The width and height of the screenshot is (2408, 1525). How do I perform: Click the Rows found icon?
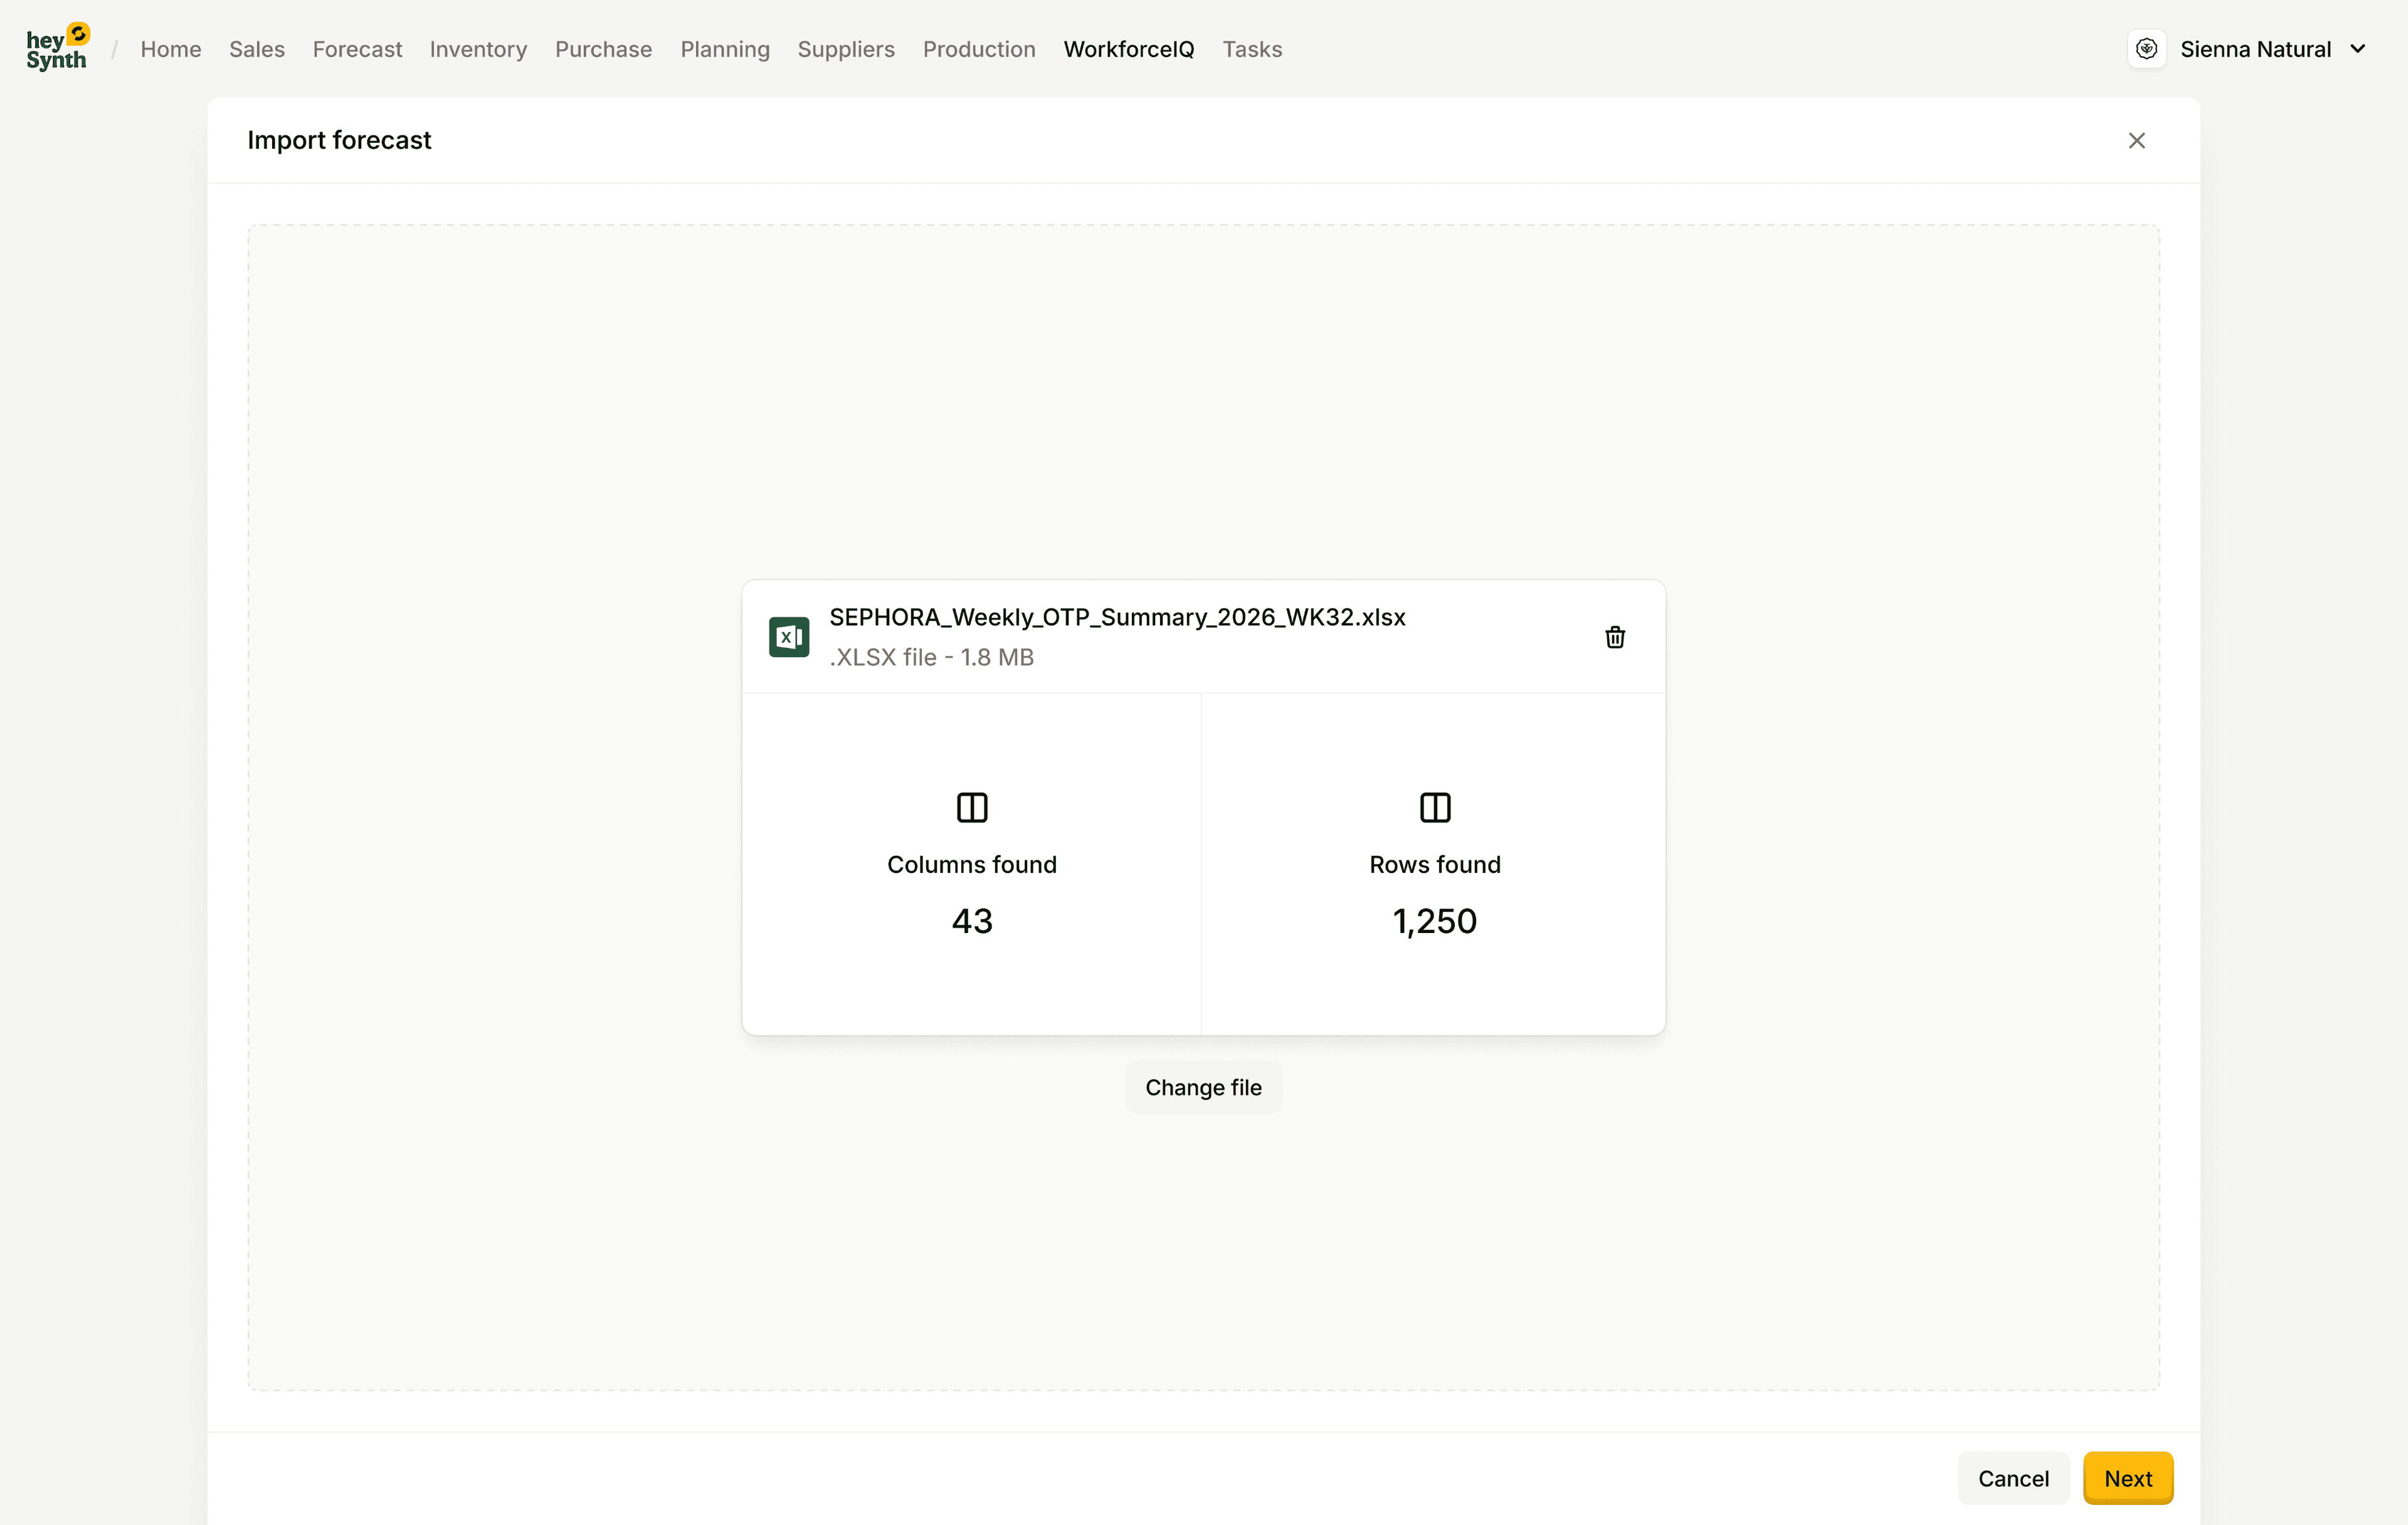coord(1434,807)
